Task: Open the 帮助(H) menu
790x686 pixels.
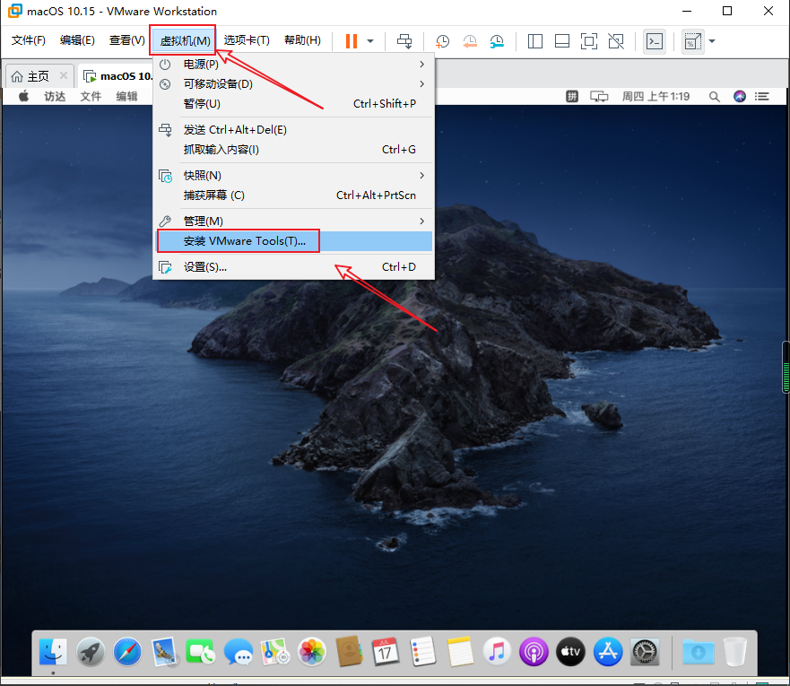Action: coord(302,40)
